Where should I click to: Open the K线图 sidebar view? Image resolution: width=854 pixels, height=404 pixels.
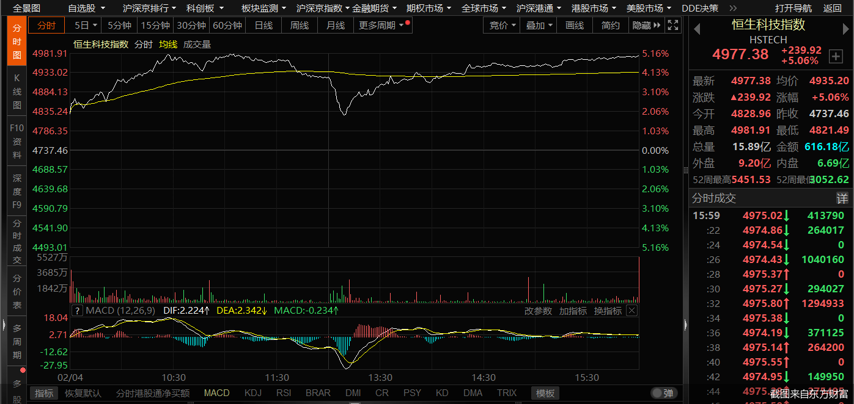17,90
